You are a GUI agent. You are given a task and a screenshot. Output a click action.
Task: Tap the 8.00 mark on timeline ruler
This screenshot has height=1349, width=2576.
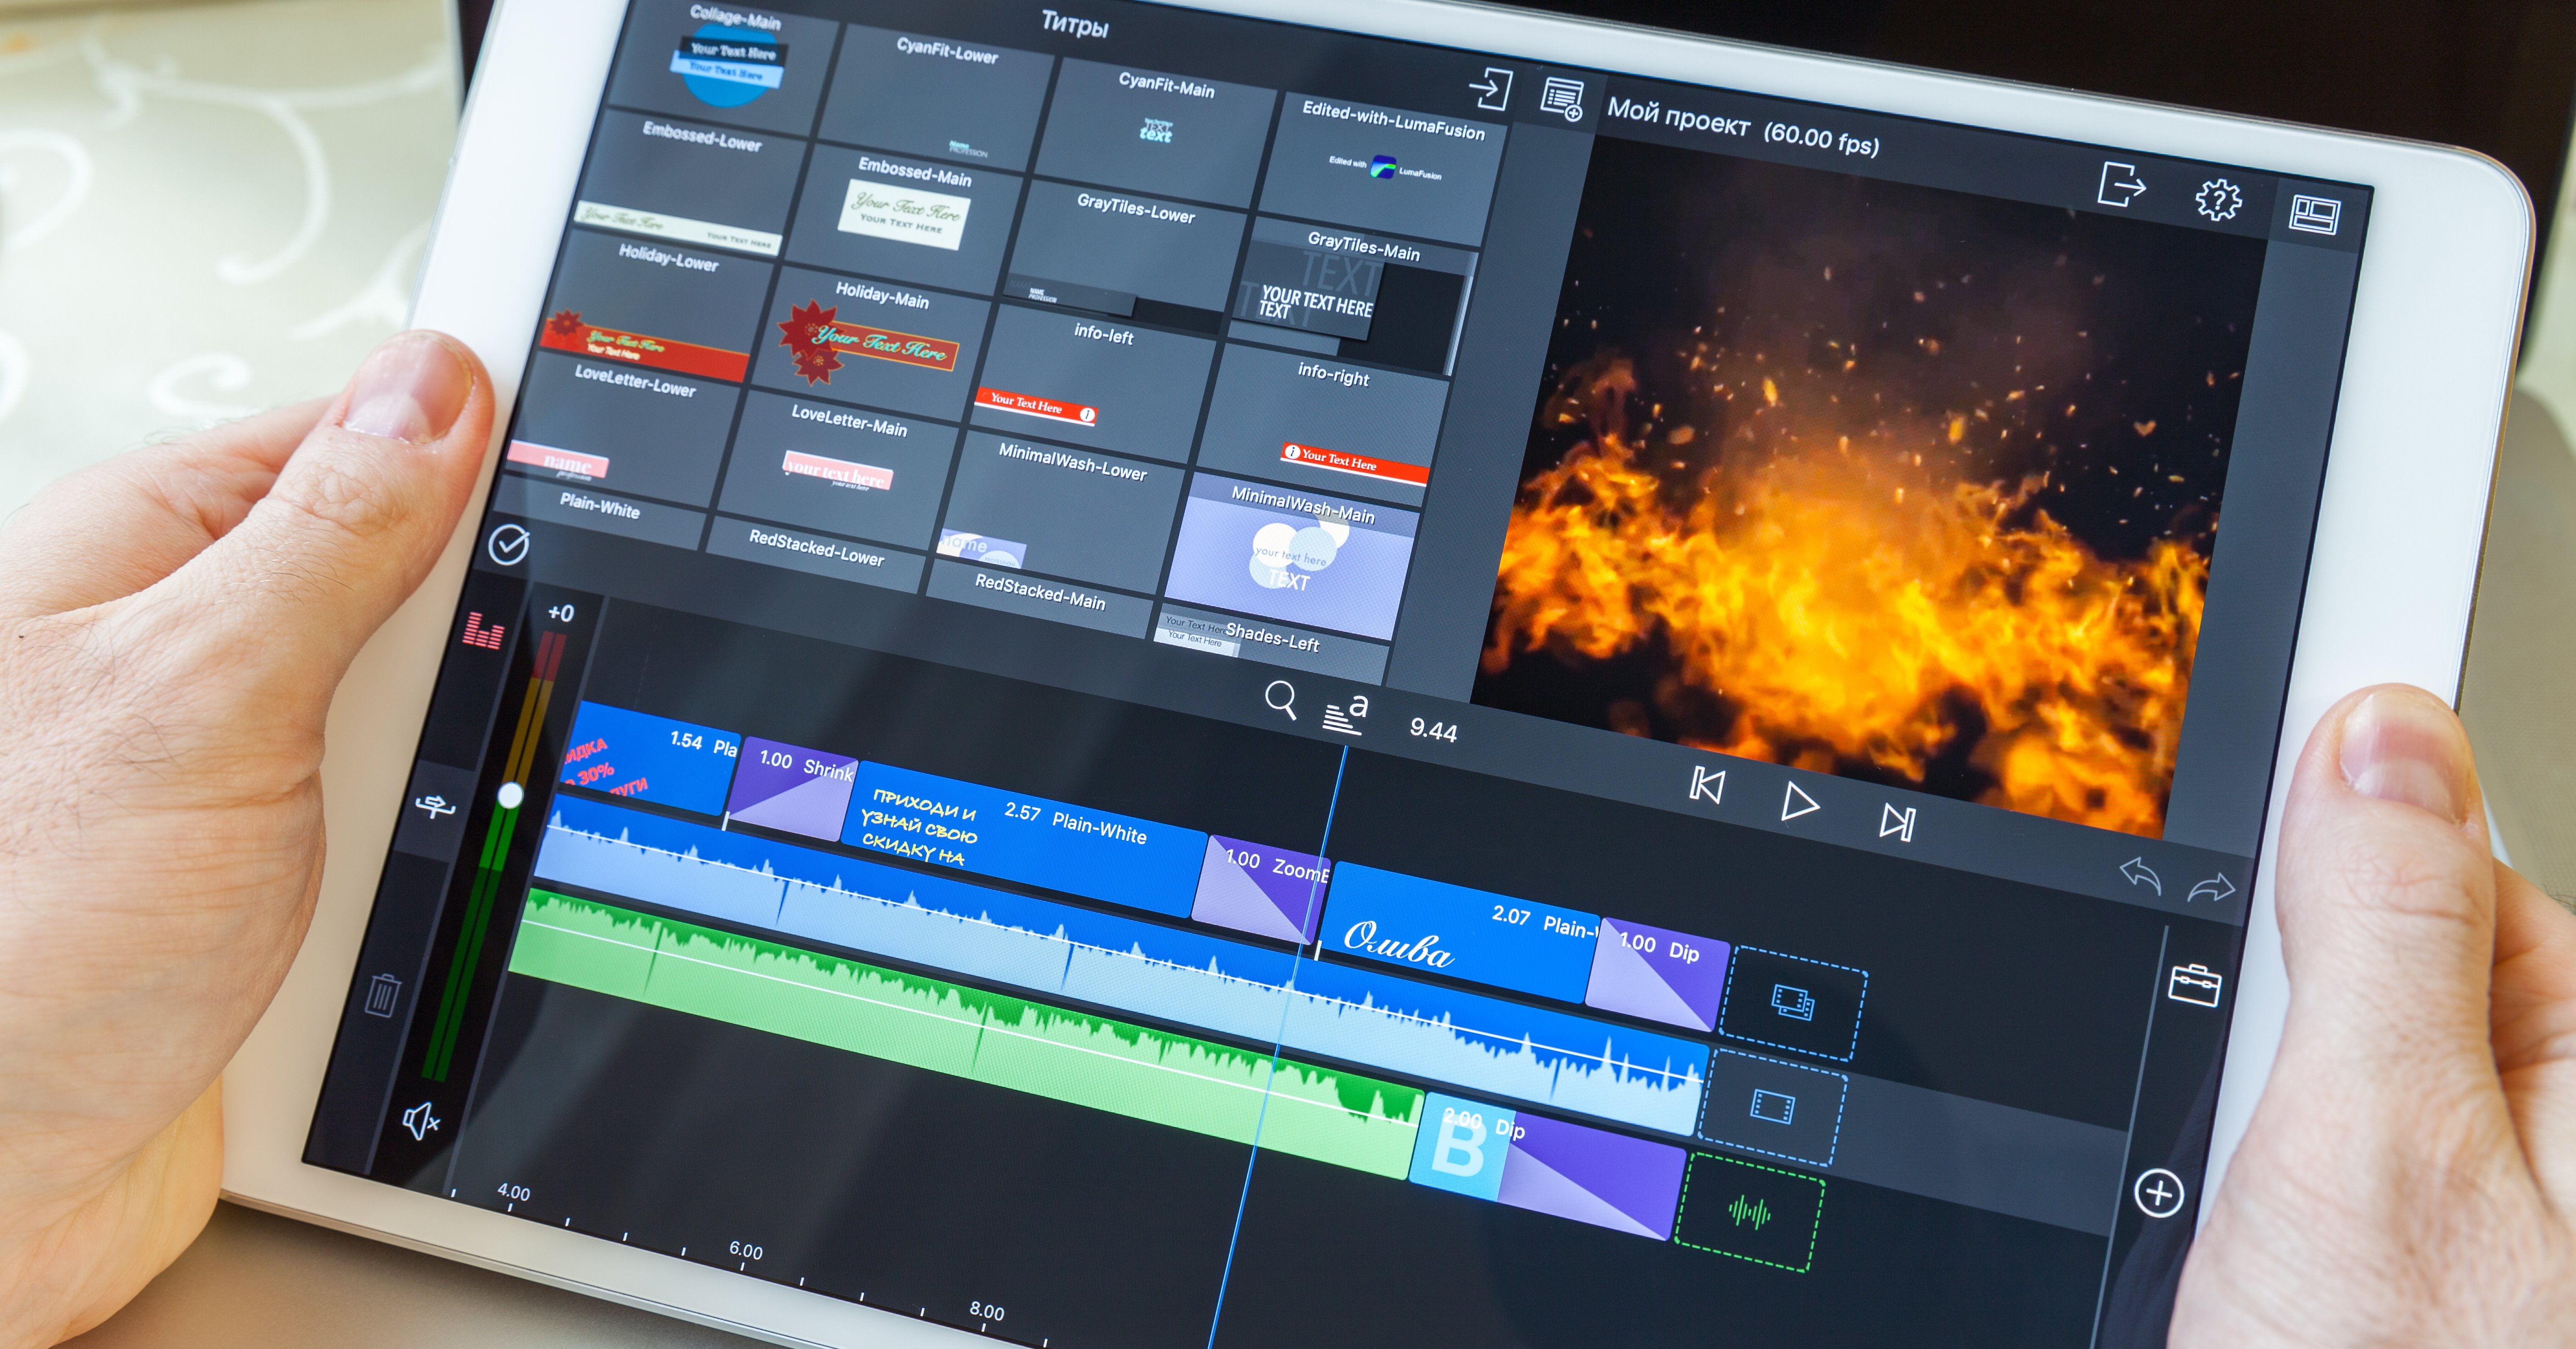pos(987,1310)
